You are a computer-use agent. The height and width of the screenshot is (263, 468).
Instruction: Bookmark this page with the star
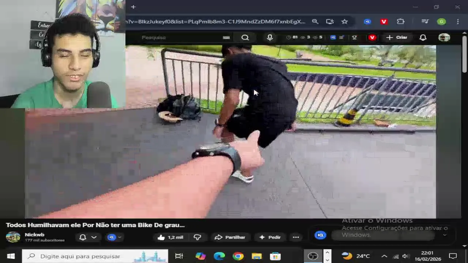tap(344, 22)
